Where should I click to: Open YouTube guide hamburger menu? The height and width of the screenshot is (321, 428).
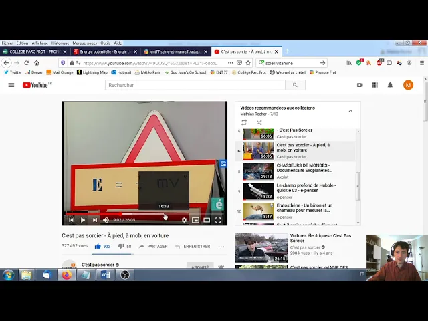[11, 85]
